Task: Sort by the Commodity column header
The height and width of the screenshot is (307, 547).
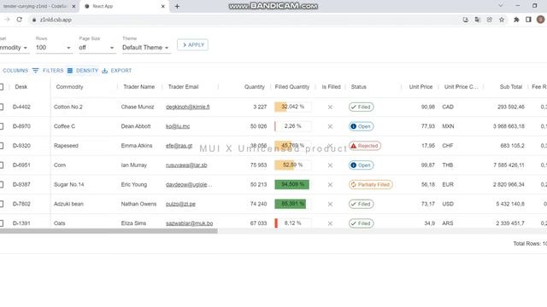Action: coord(69,87)
